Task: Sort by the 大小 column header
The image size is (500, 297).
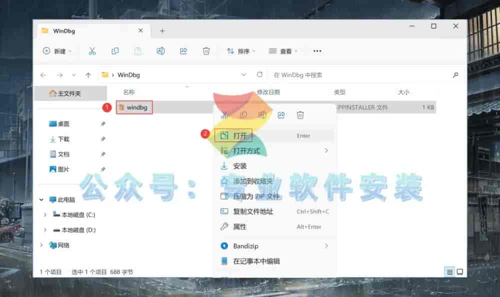Action: point(403,92)
